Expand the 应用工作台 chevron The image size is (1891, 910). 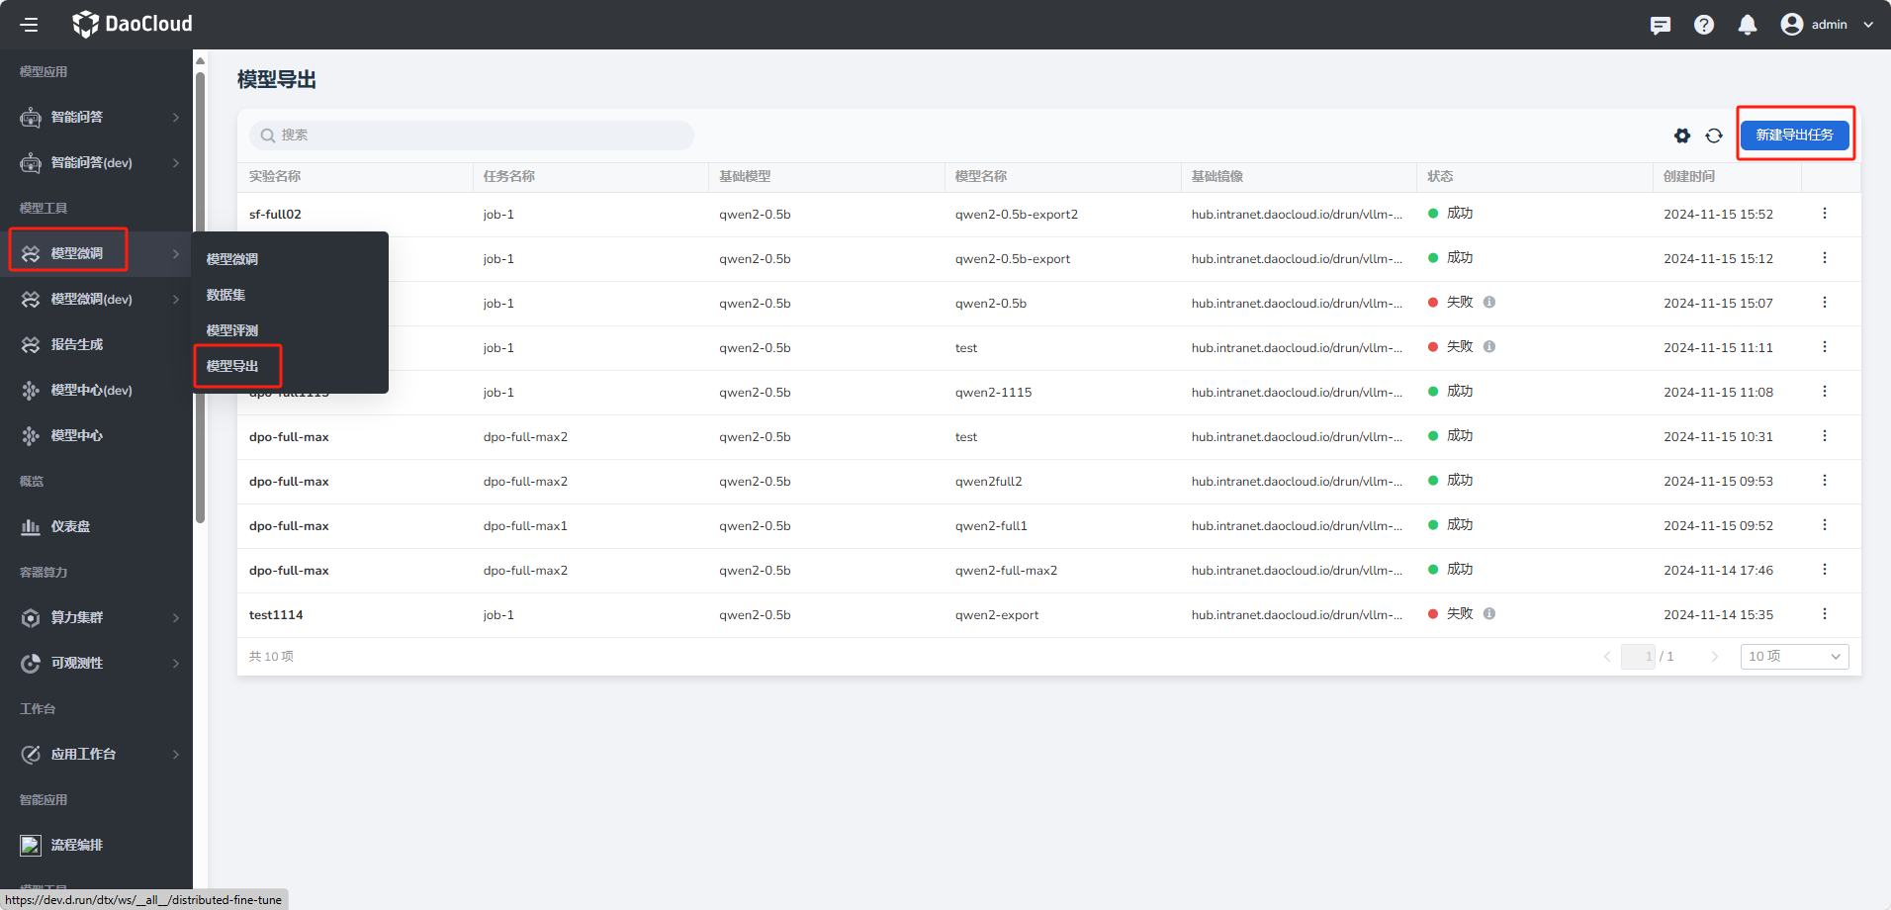point(176,755)
